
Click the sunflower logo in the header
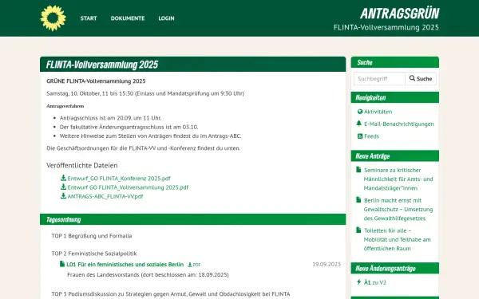point(53,18)
